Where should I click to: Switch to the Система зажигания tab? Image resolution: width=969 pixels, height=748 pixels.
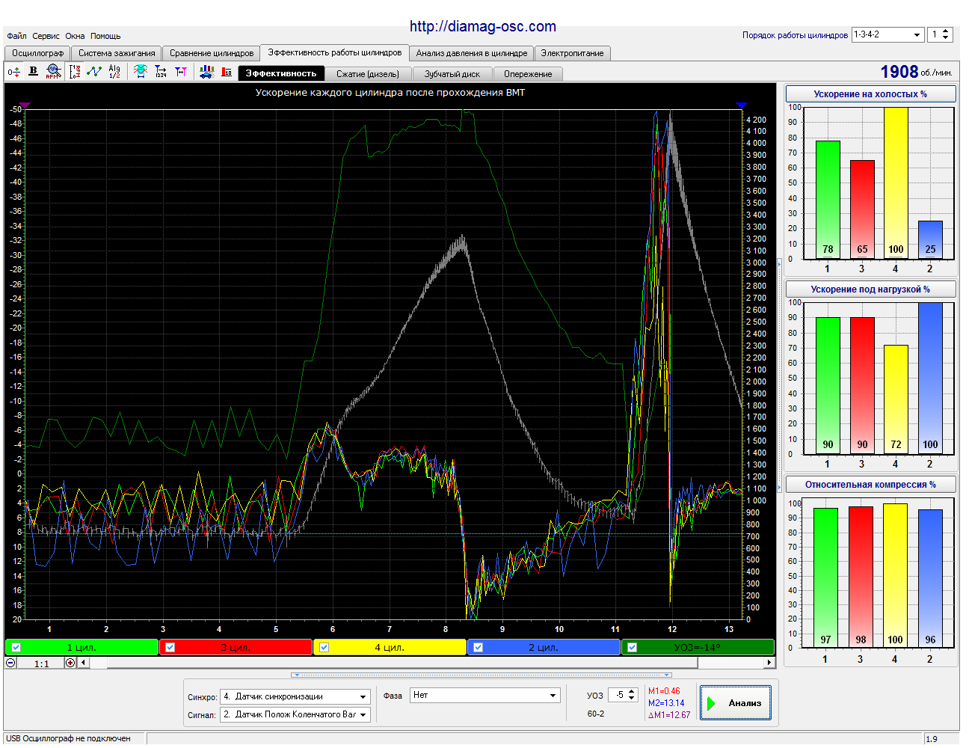click(117, 53)
